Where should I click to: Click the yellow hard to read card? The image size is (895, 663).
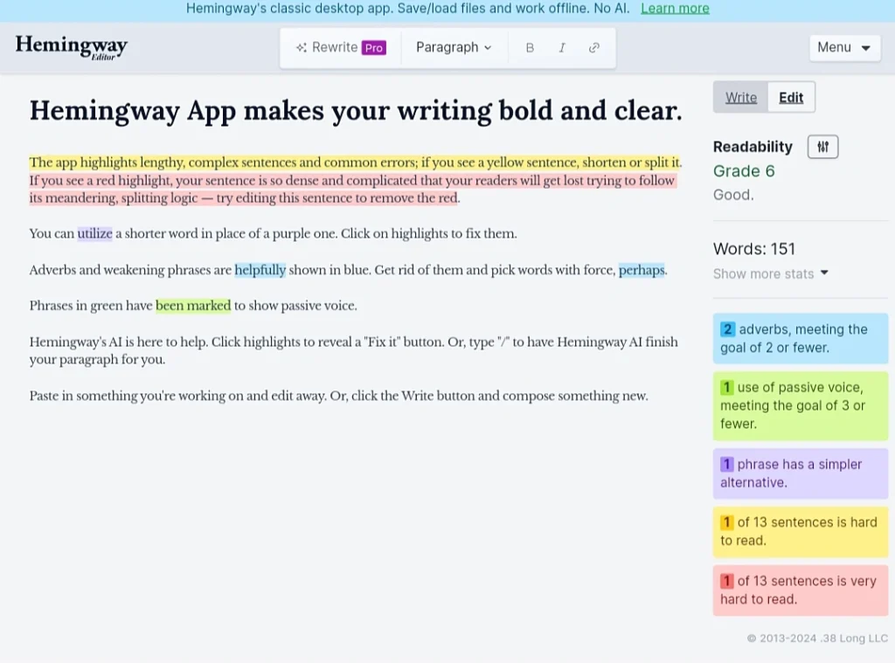pyautogui.click(x=801, y=532)
